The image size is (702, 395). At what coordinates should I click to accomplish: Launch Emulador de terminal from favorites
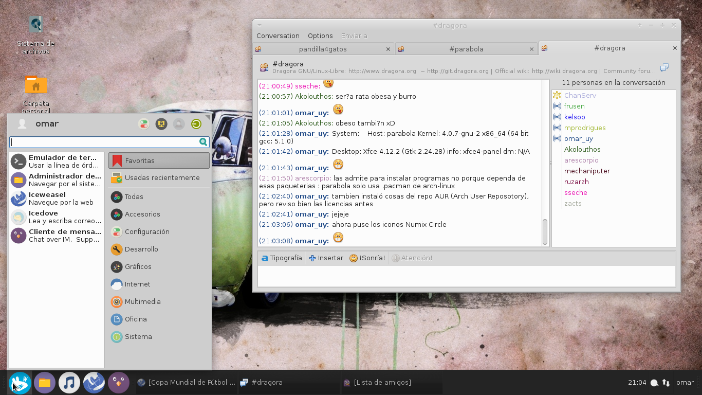57,161
